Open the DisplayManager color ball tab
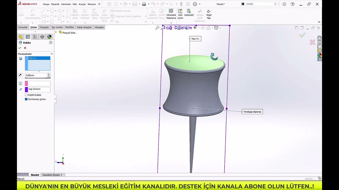 (49, 37)
